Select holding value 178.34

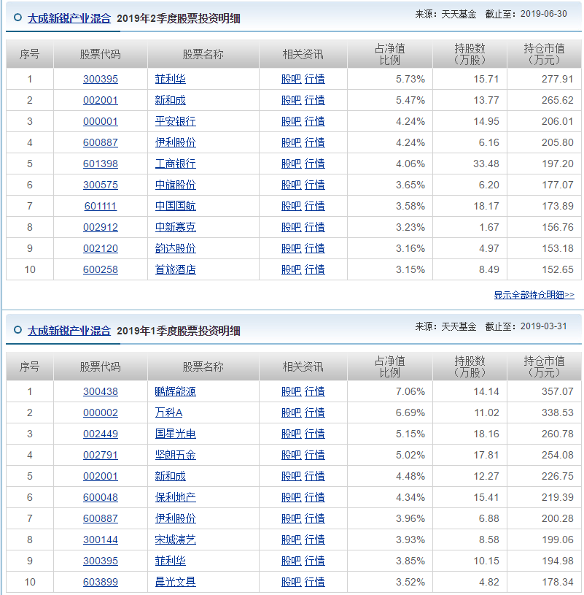pyautogui.click(x=557, y=582)
